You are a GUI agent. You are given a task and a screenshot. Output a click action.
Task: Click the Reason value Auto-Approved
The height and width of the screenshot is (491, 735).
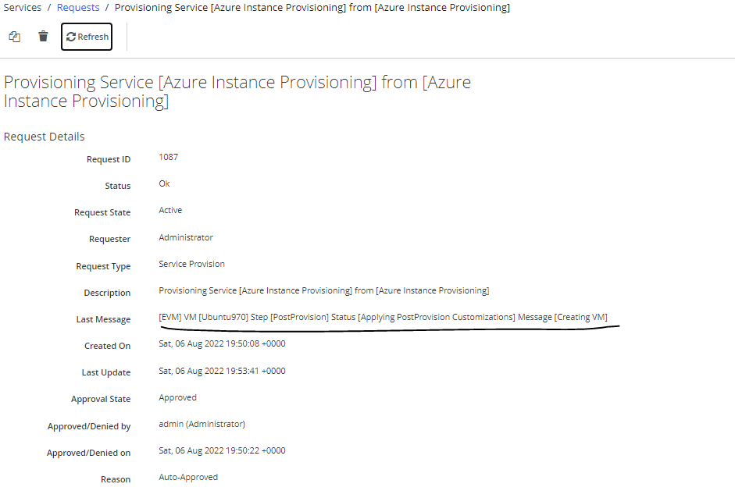pos(188,477)
